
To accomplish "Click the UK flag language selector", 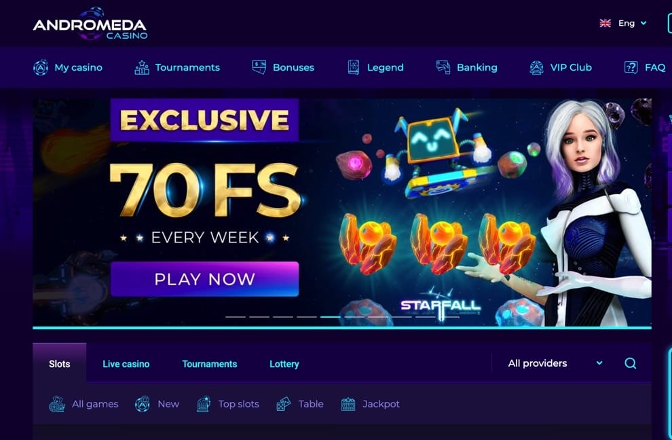I will pyautogui.click(x=605, y=23).
